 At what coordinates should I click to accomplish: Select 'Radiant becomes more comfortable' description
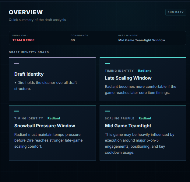pos(141,90)
